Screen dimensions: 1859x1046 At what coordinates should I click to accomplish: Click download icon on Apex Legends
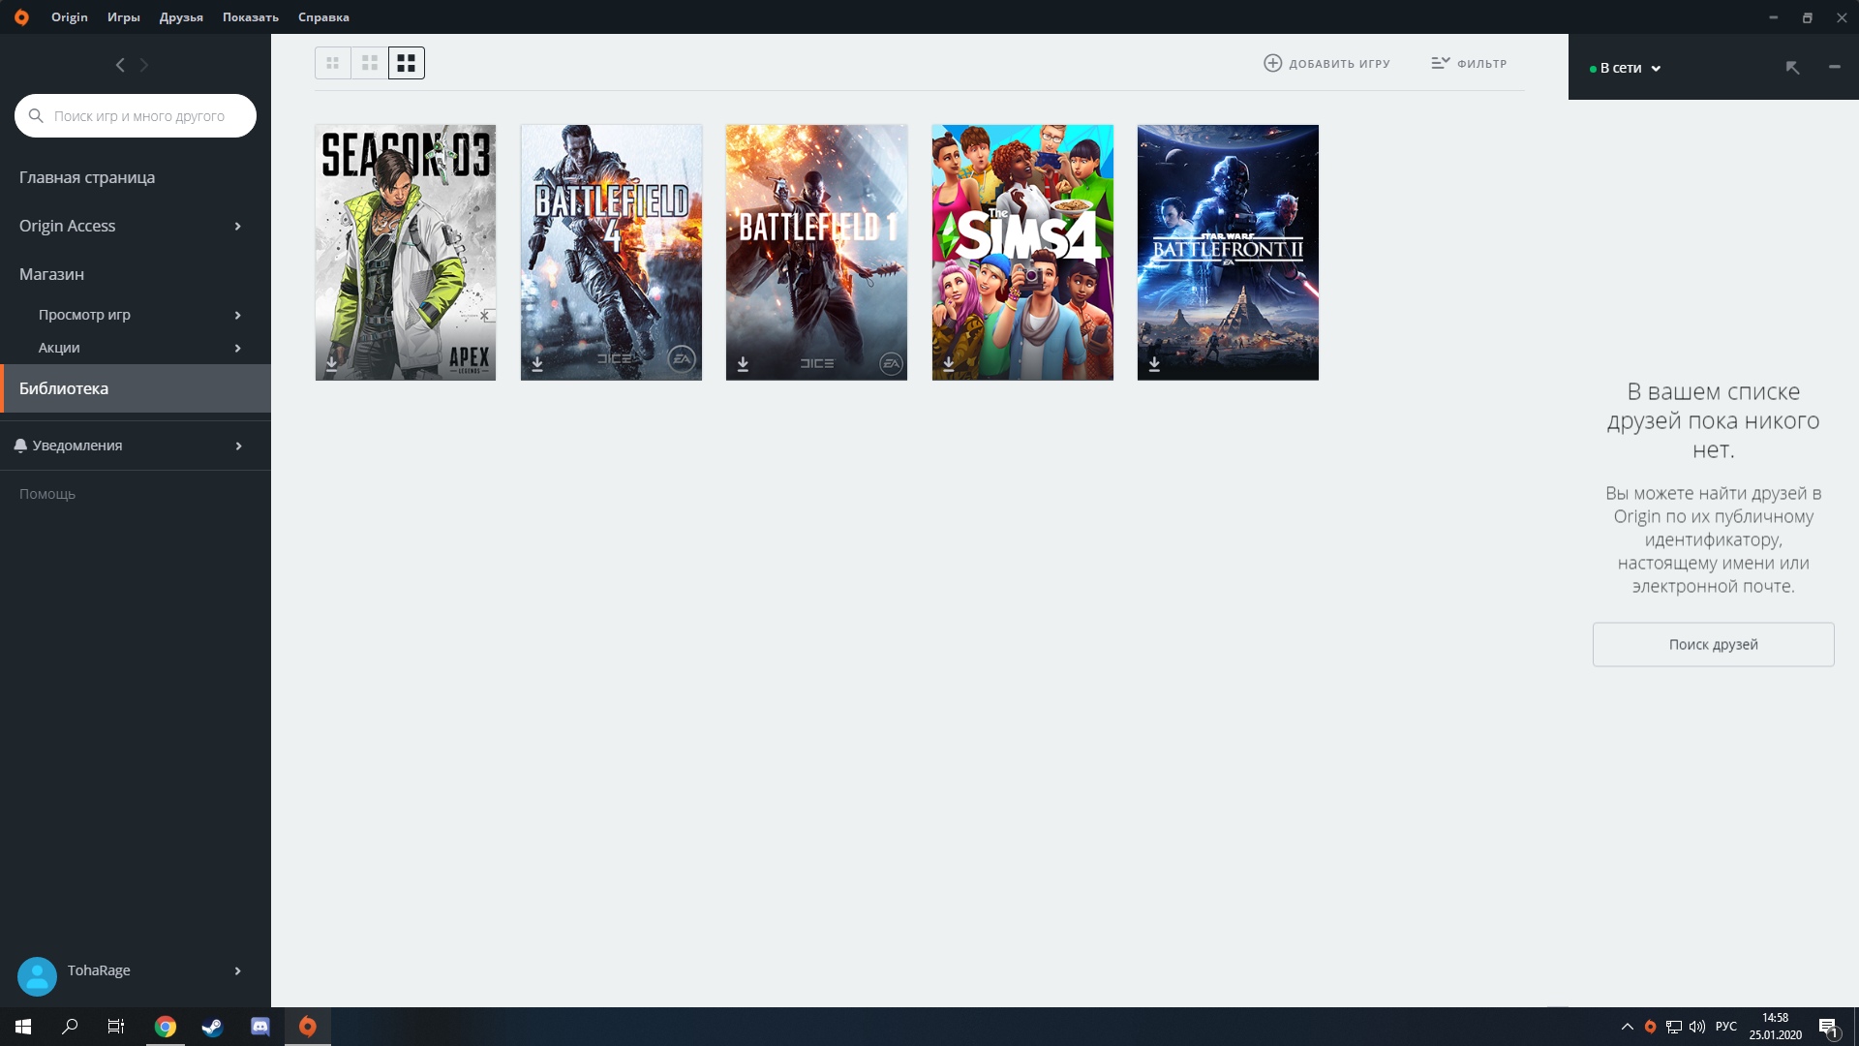(x=331, y=364)
